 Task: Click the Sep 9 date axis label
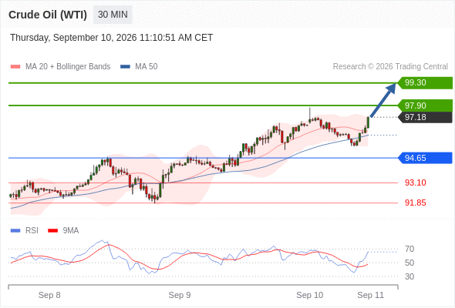(180, 295)
